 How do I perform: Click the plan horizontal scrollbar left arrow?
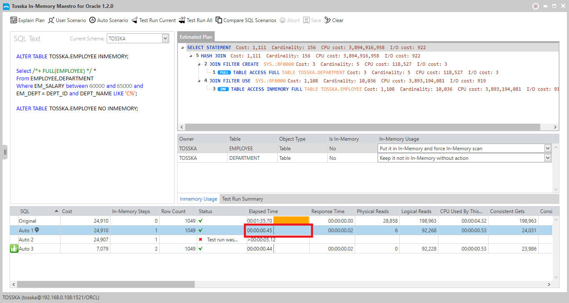(181, 127)
